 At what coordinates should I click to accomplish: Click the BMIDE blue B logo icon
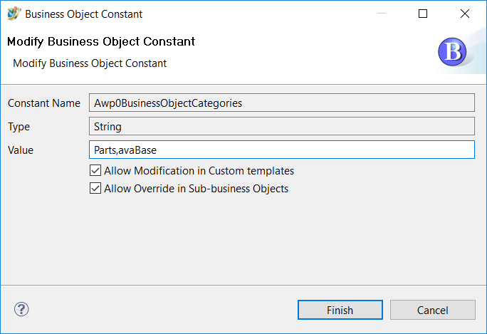point(452,51)
